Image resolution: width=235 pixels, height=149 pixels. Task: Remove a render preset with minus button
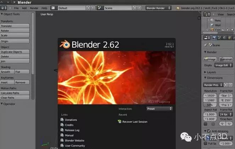click(230, 85)
